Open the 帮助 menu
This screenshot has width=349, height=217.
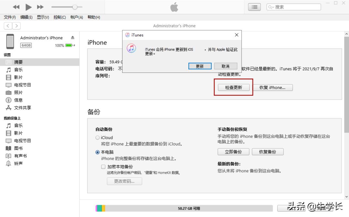pos(93,17)
